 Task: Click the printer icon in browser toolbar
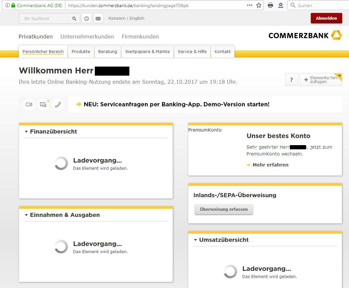click(x=270, y=5)
